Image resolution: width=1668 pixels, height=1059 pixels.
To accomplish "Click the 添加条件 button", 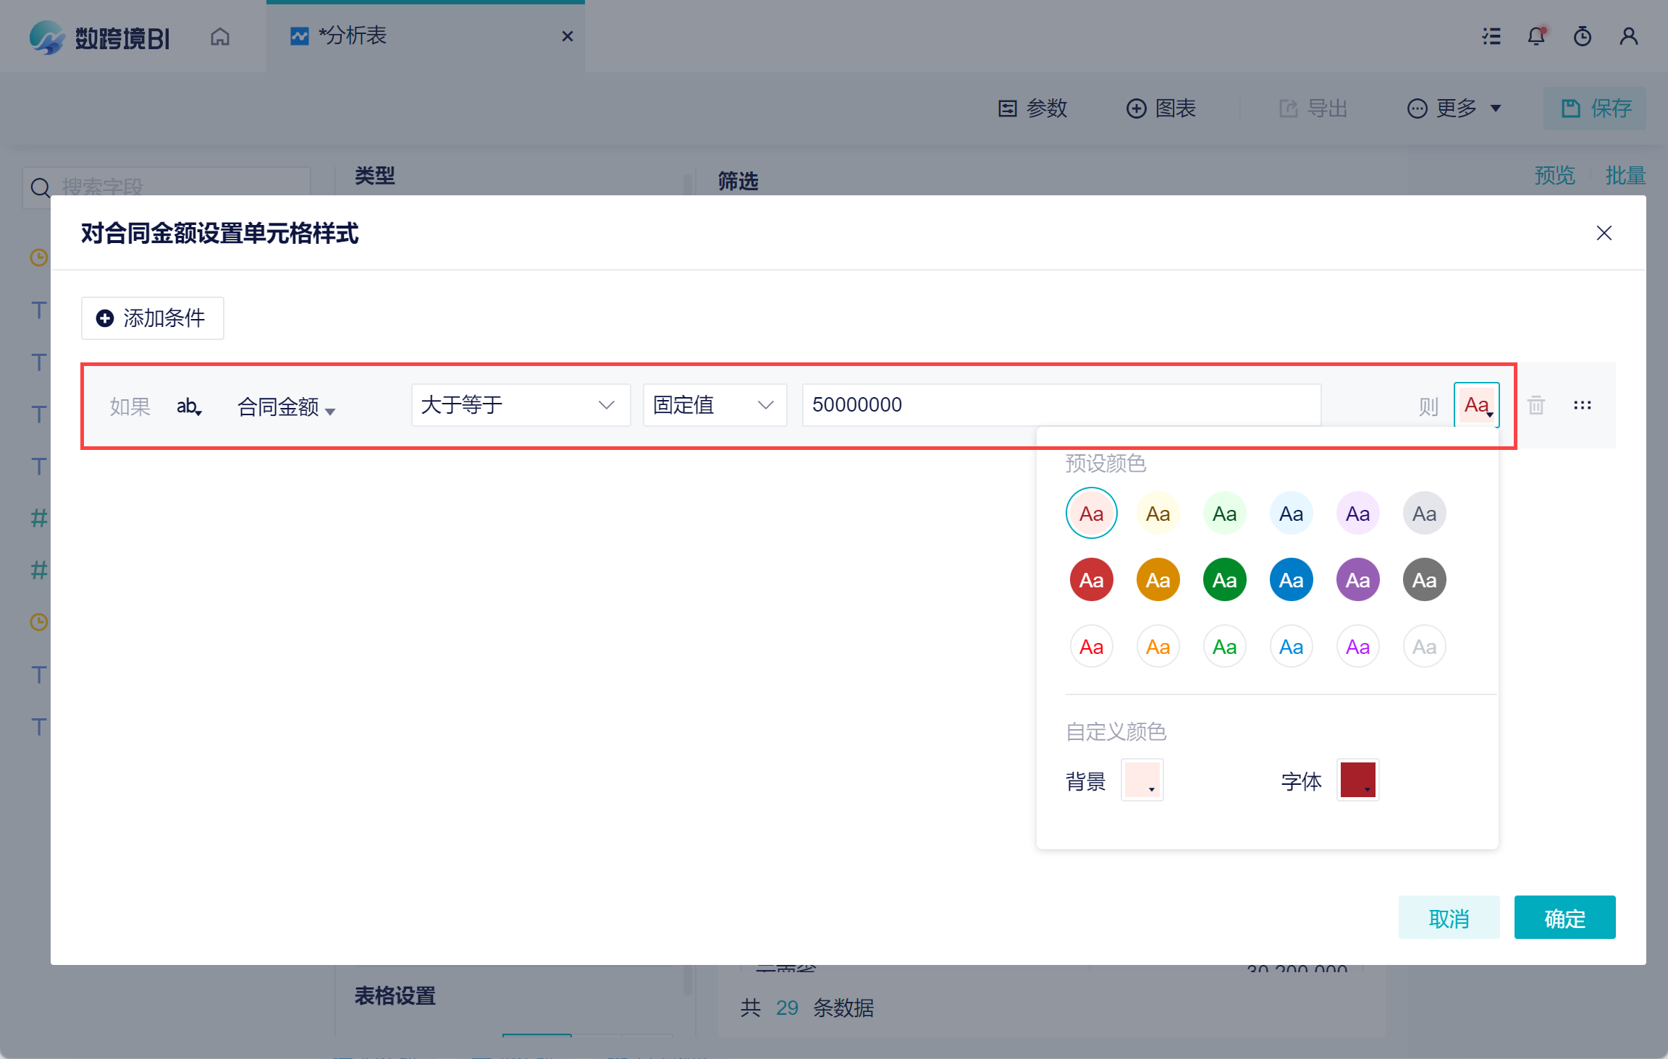I will click(x=153, y=318).
